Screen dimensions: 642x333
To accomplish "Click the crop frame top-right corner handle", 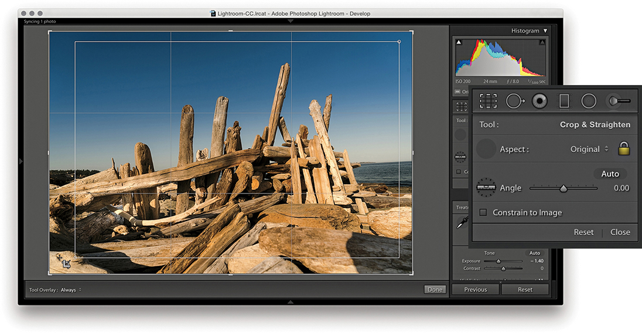I will pos(411,32).
